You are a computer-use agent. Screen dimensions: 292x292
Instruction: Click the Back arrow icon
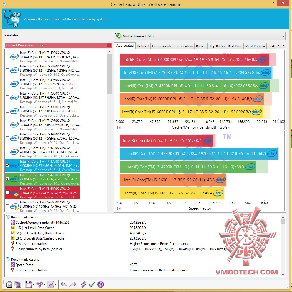click(64, 284)
